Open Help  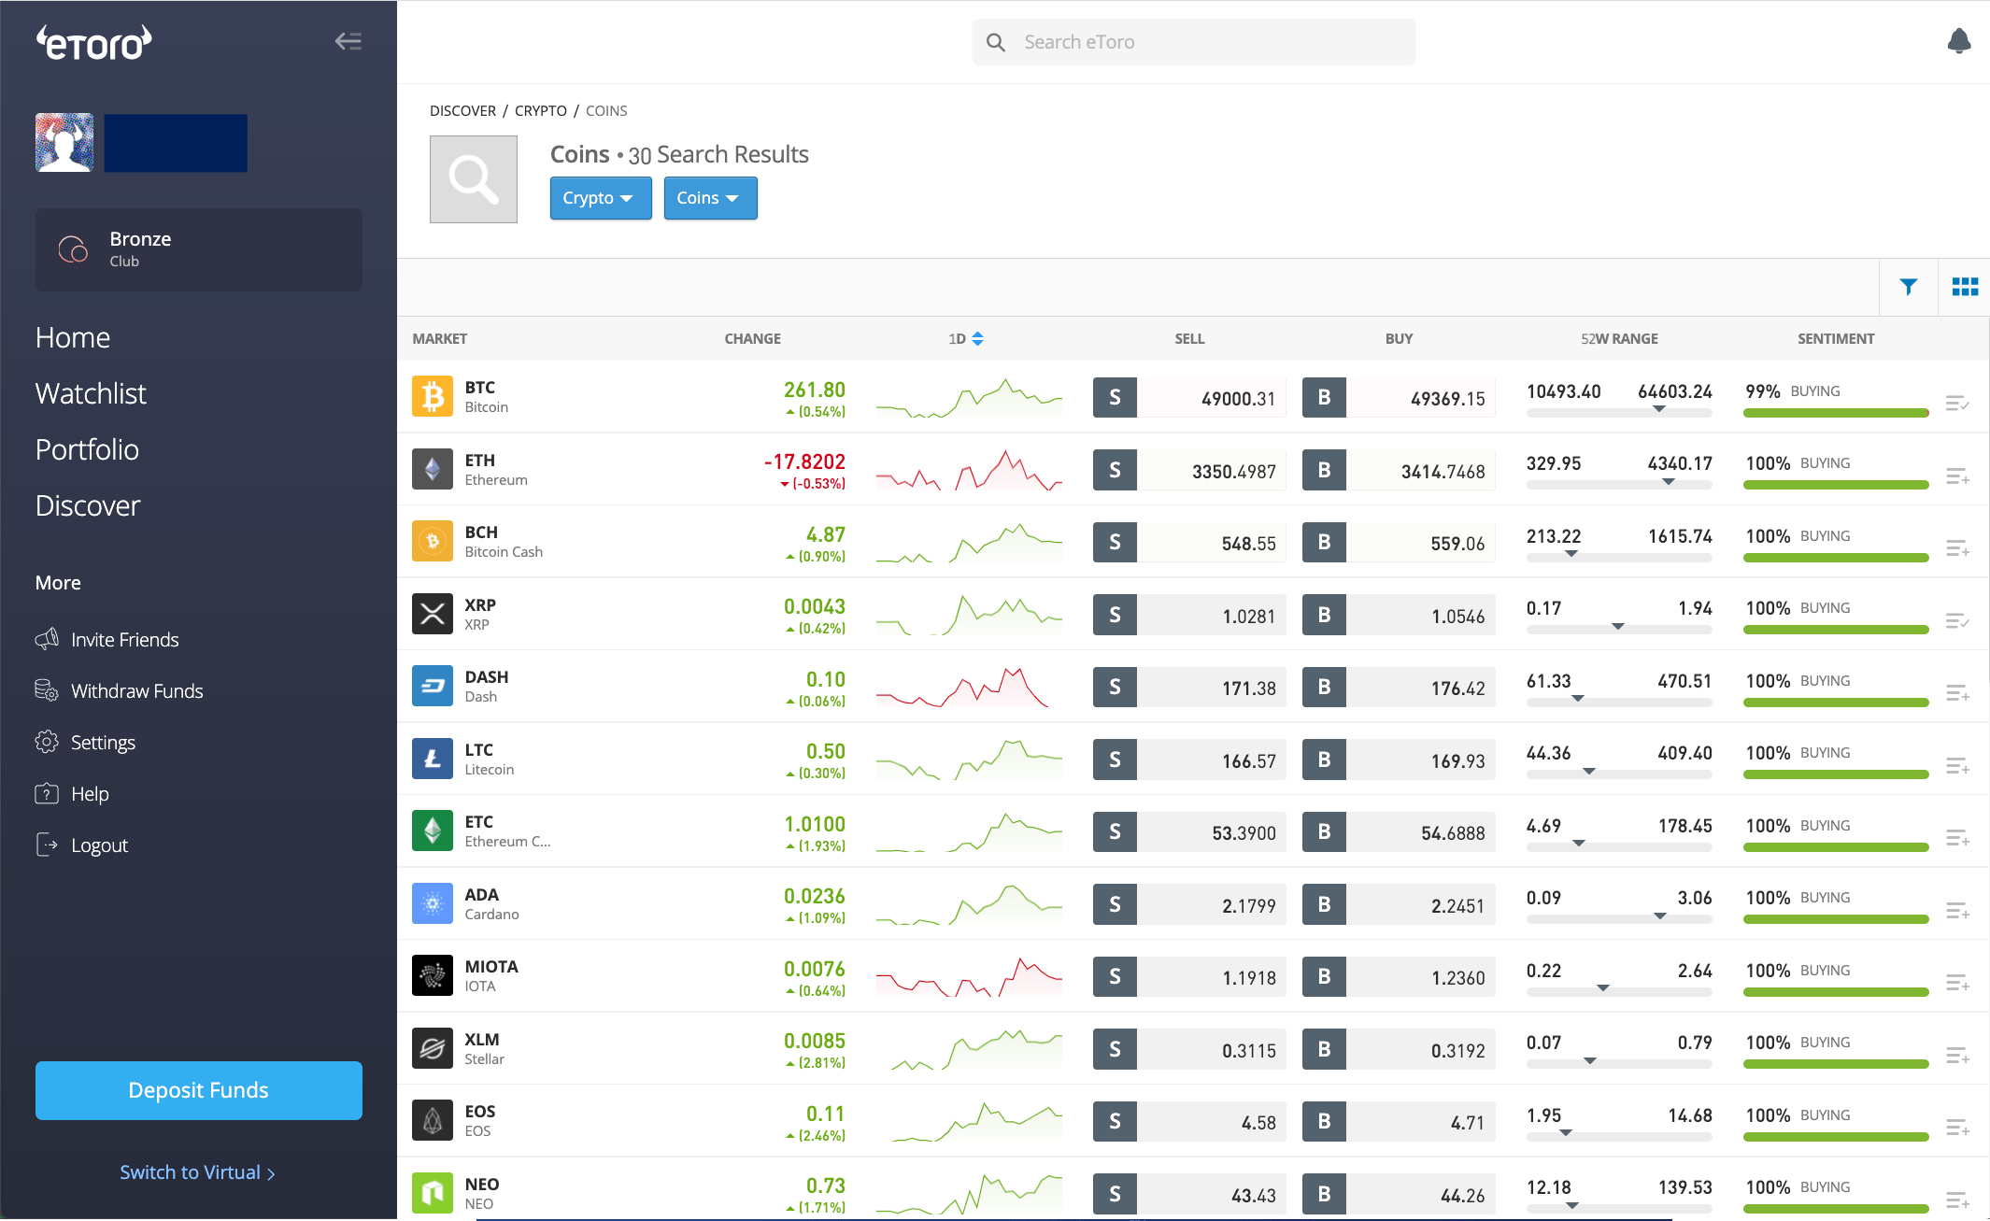click(72, 793)
